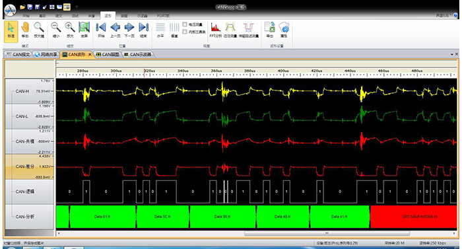Close the CAN波形 tab
Viewport: 462px width, 249px height.
[90, 55]
